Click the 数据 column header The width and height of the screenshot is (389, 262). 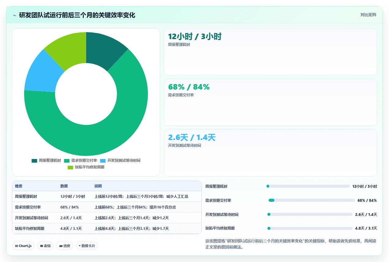(64, 186)
